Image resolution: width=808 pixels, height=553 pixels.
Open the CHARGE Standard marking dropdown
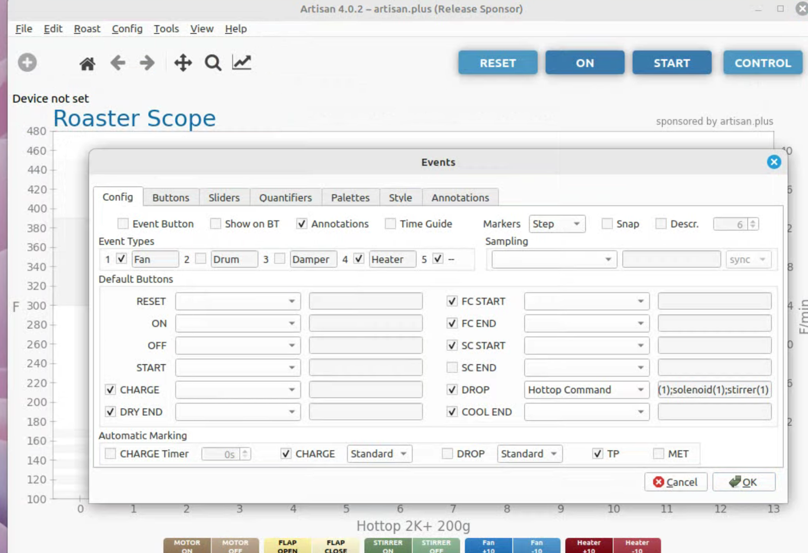pos(379,454)
